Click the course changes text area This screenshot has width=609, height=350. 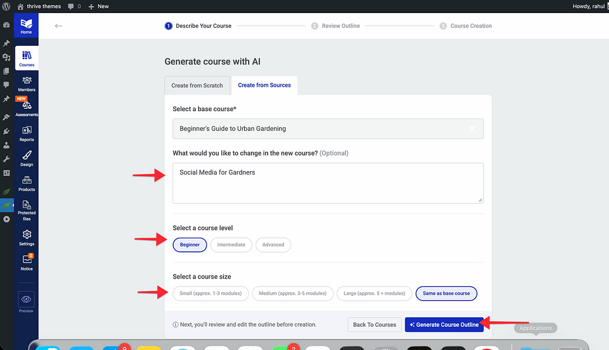click(x=328, y=183)
